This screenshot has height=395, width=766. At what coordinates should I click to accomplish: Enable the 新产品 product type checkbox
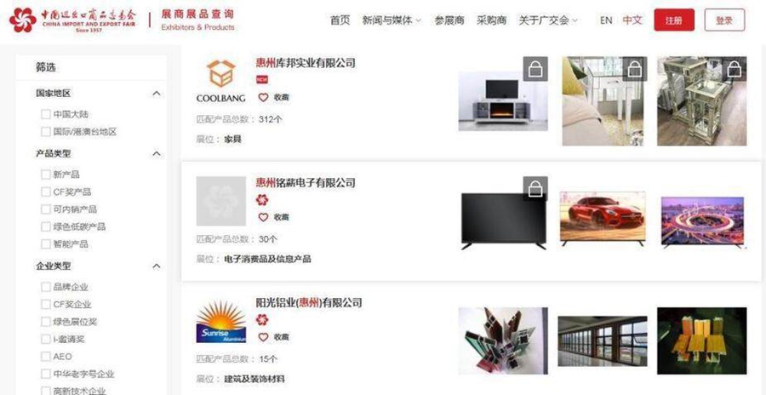point(45,175)
